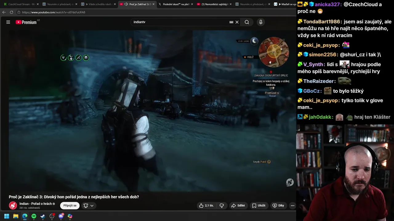Open Copilot icon in taskbar

pyautogui.click(x=70, y=216)
